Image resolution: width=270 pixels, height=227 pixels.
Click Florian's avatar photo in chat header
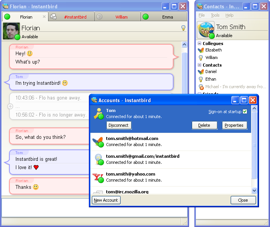point(11,31)
